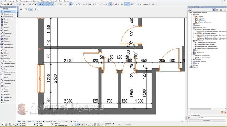Select the Балка (Beam) tool

(8, 30)
